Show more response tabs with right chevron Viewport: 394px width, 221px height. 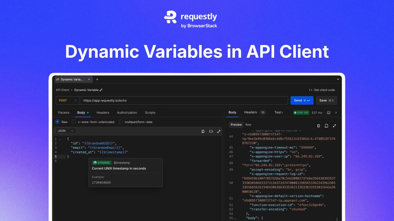[x=336, y=113]
